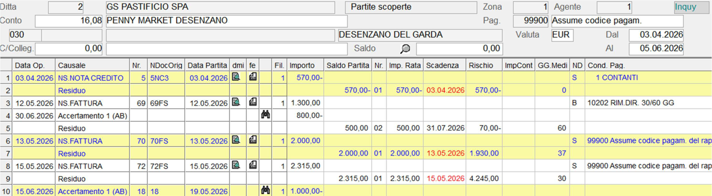Click the ImpCont column header
The width and height of the screenshot is (712, 196).
(519, 65)
